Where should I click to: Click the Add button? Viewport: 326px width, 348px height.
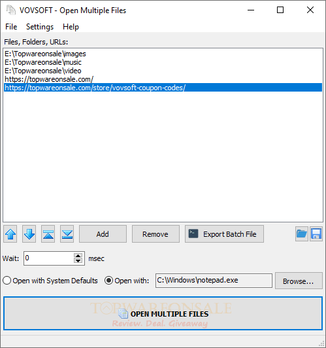click(103, 234)
